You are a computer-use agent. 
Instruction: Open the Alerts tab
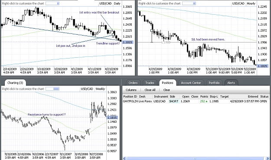(231, 83)
